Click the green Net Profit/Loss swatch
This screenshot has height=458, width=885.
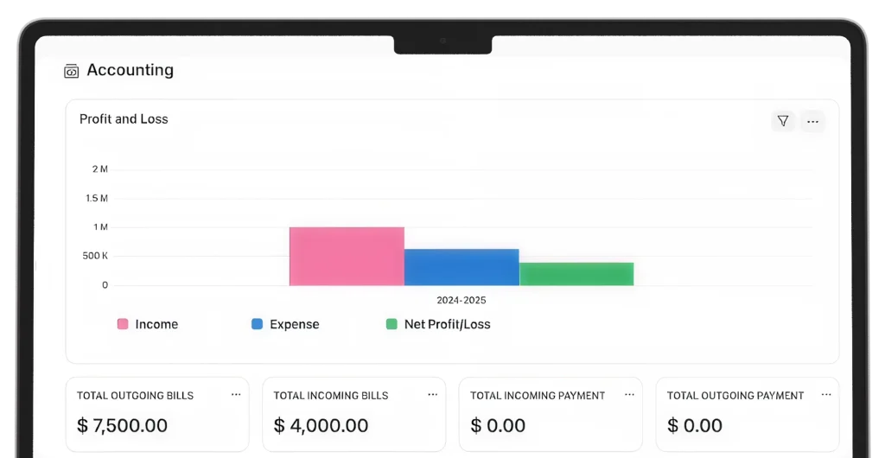(392, 324)
